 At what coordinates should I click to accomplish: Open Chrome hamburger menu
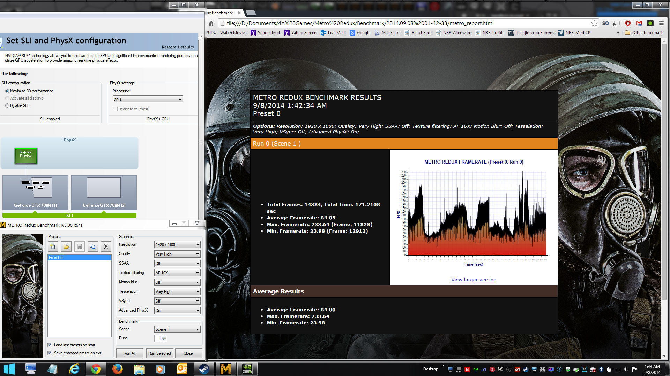[x=661, y=23]
